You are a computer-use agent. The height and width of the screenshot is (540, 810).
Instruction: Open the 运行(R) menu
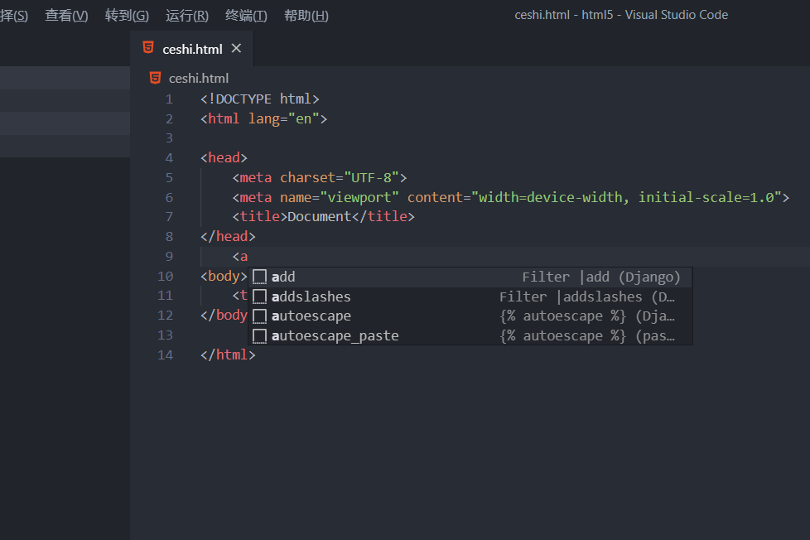tap(187, 16)
